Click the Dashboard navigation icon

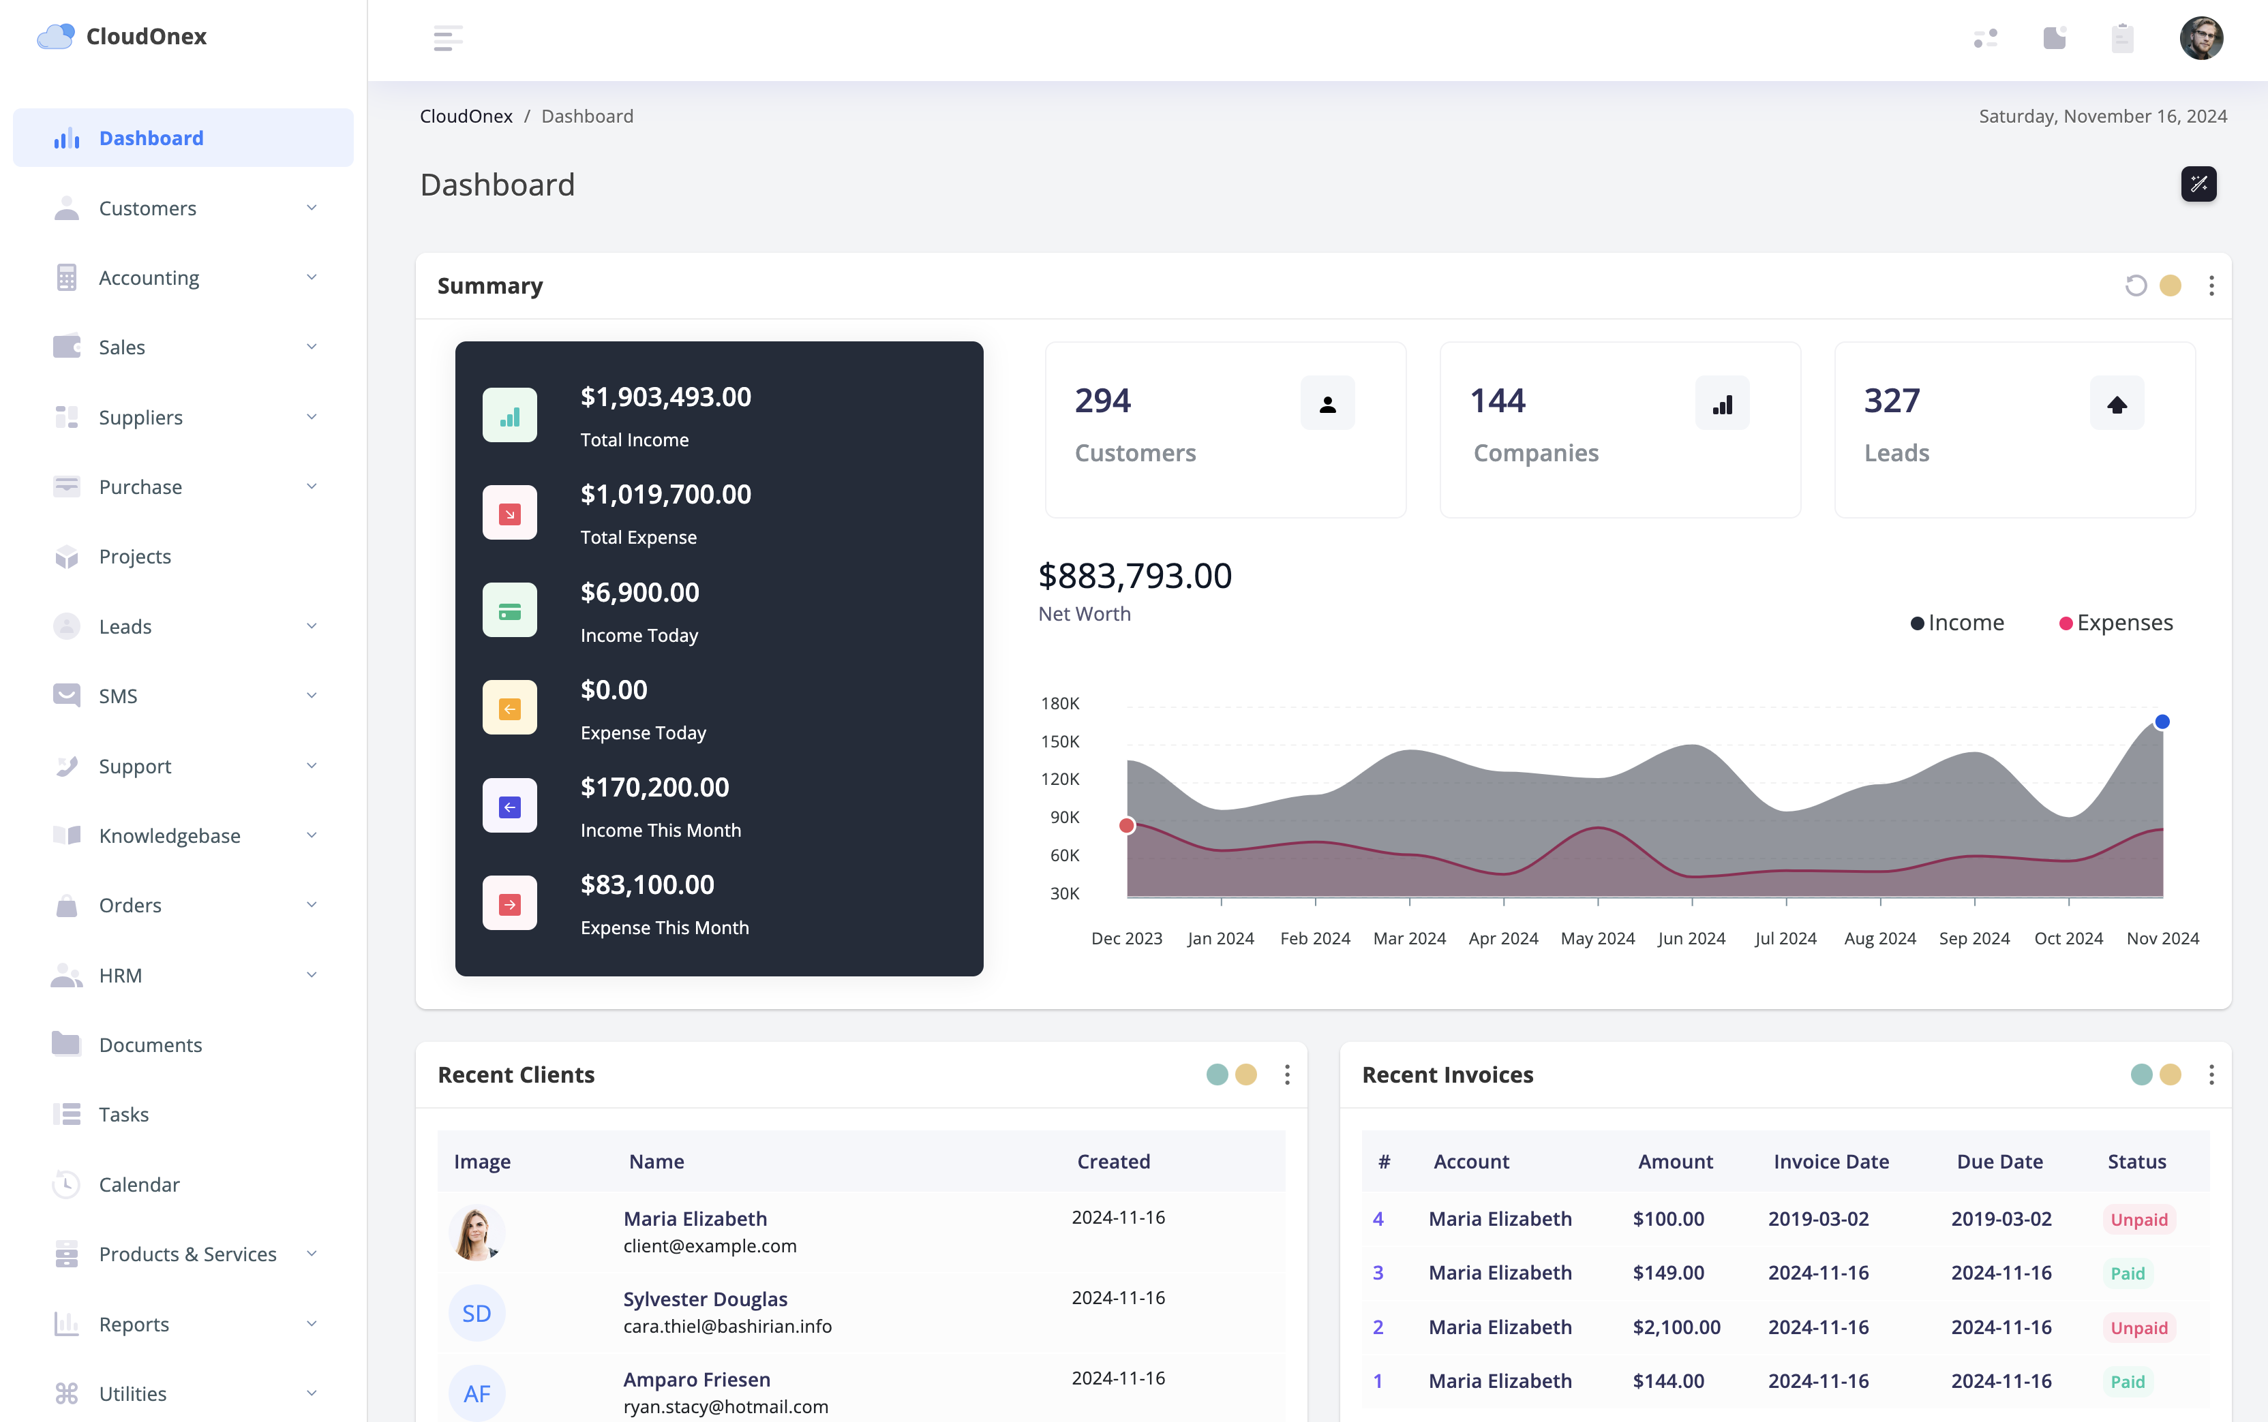65,138
